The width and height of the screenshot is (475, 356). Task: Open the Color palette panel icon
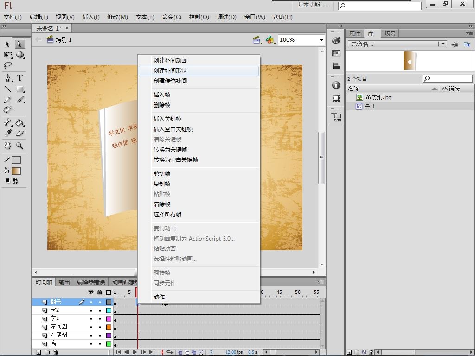coord(336,41)
